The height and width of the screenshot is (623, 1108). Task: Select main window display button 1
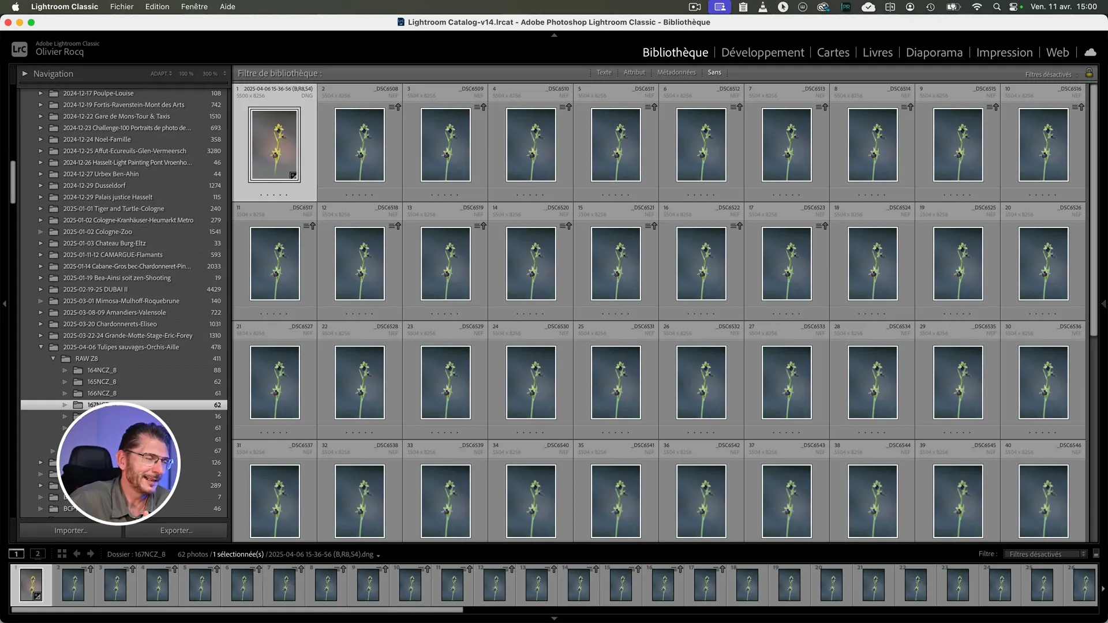[17, 554]
